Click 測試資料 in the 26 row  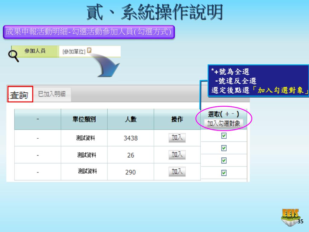[87, 155]
